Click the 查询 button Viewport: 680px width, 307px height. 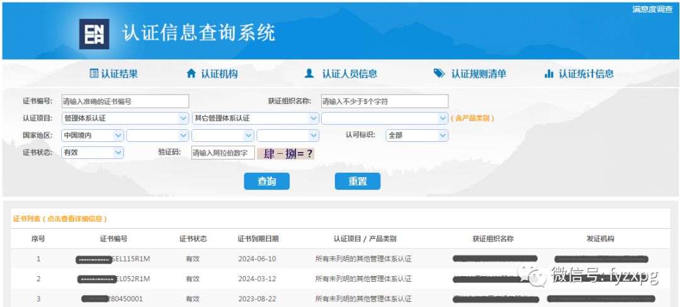click(267, 182)
